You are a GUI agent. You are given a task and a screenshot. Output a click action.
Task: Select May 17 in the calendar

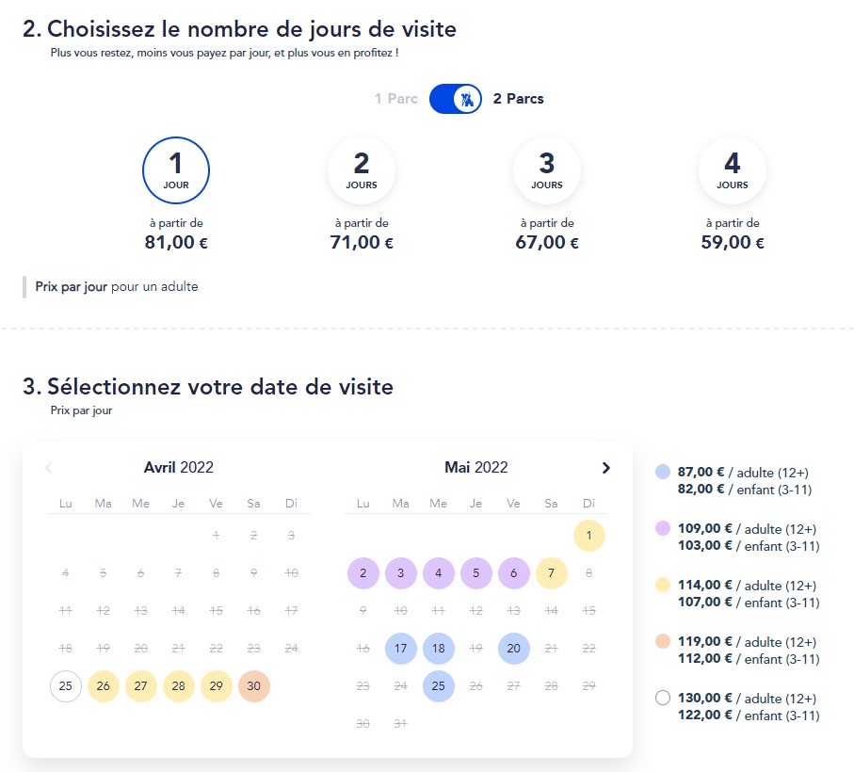coord(400,648)
